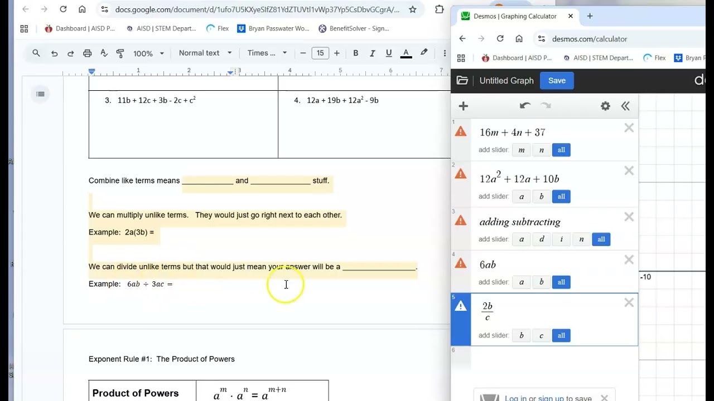Viewport: 714px width, 401px height.
Task: Add all sliders for 16m + 4n + 37
Action: (x=561, y=150)
